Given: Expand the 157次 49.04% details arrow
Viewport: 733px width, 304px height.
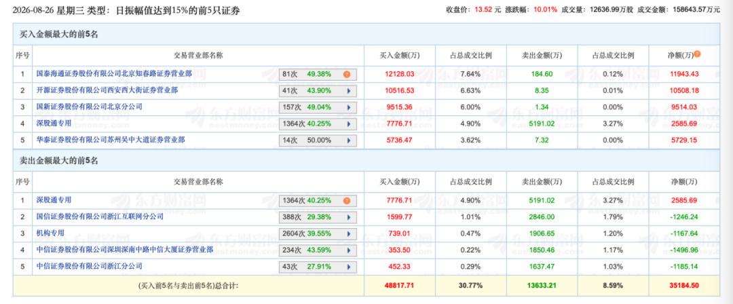Looking at the screenshot, I should 348,107.
